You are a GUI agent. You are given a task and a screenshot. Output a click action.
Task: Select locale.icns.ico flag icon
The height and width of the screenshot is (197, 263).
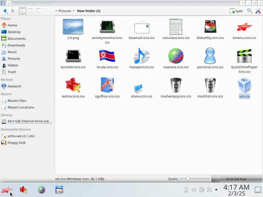pyautogui.click(x=107, y=56)
